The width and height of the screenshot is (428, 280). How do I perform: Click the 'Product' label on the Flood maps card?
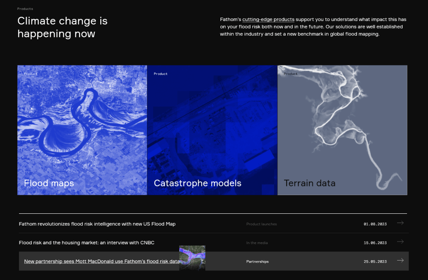point(31,74)
